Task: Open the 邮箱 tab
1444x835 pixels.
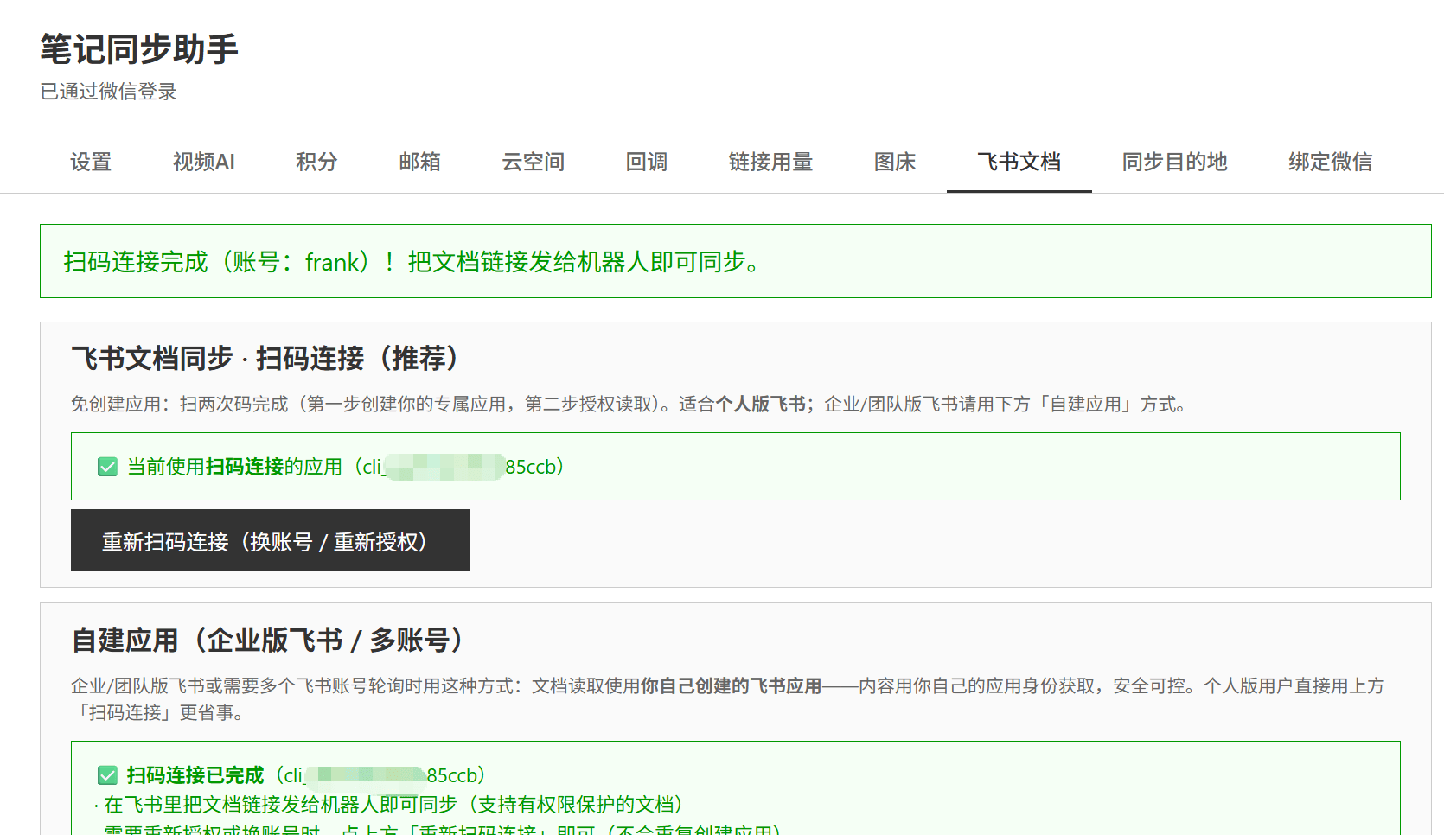Action: click(x=420, y=162)
